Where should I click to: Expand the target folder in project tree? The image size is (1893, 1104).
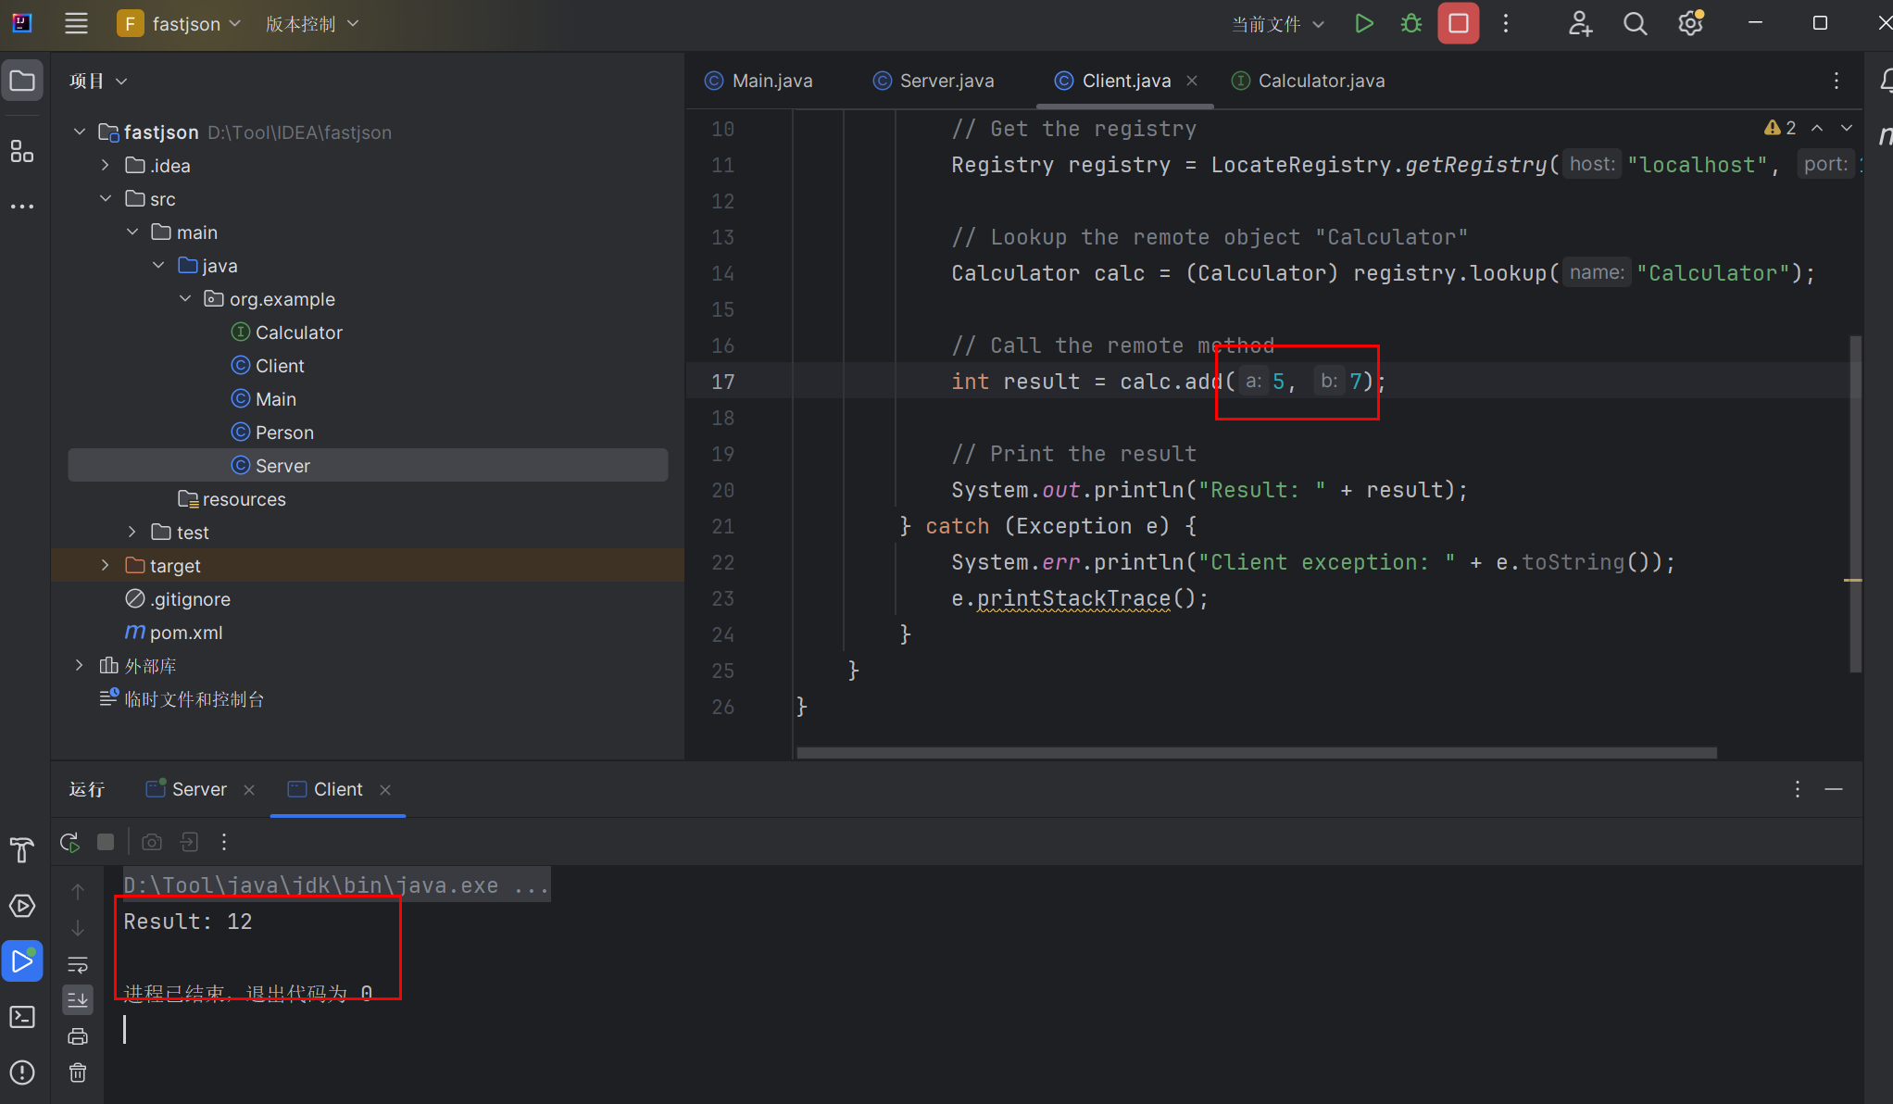coord(105,565)
